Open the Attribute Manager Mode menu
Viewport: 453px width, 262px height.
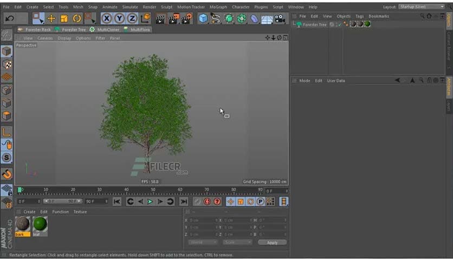[x=305, y=81]
